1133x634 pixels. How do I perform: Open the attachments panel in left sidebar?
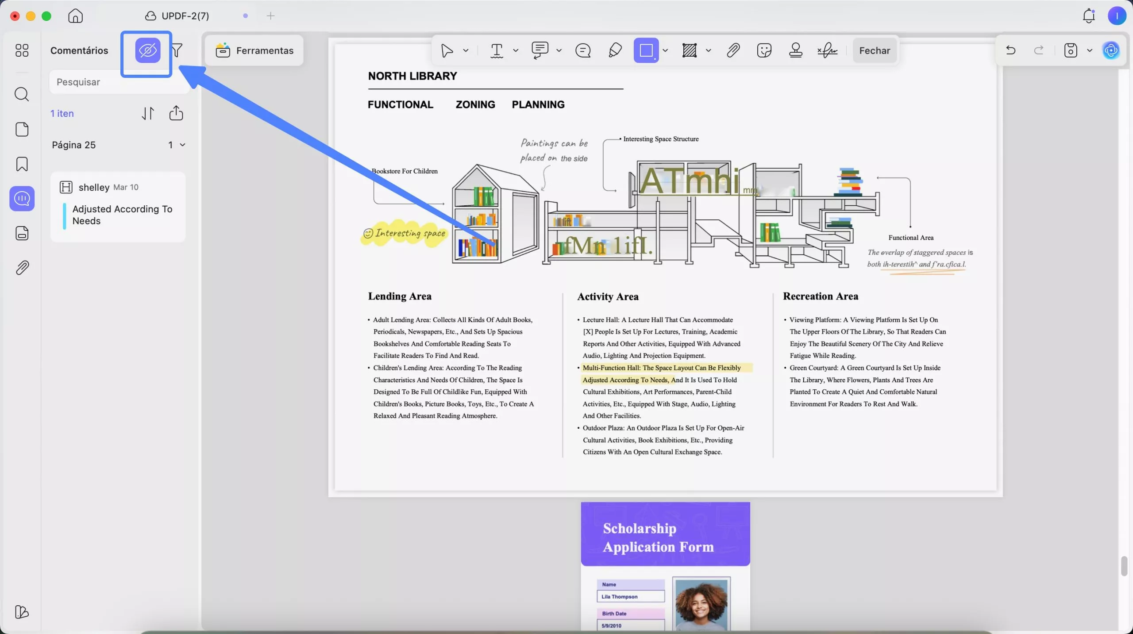pos(22,268)
